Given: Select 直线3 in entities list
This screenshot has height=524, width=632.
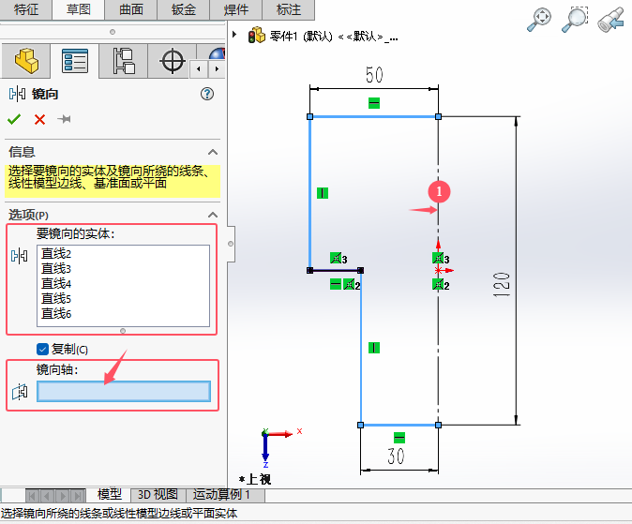Looking at the screenshot, I should (56, 269).
